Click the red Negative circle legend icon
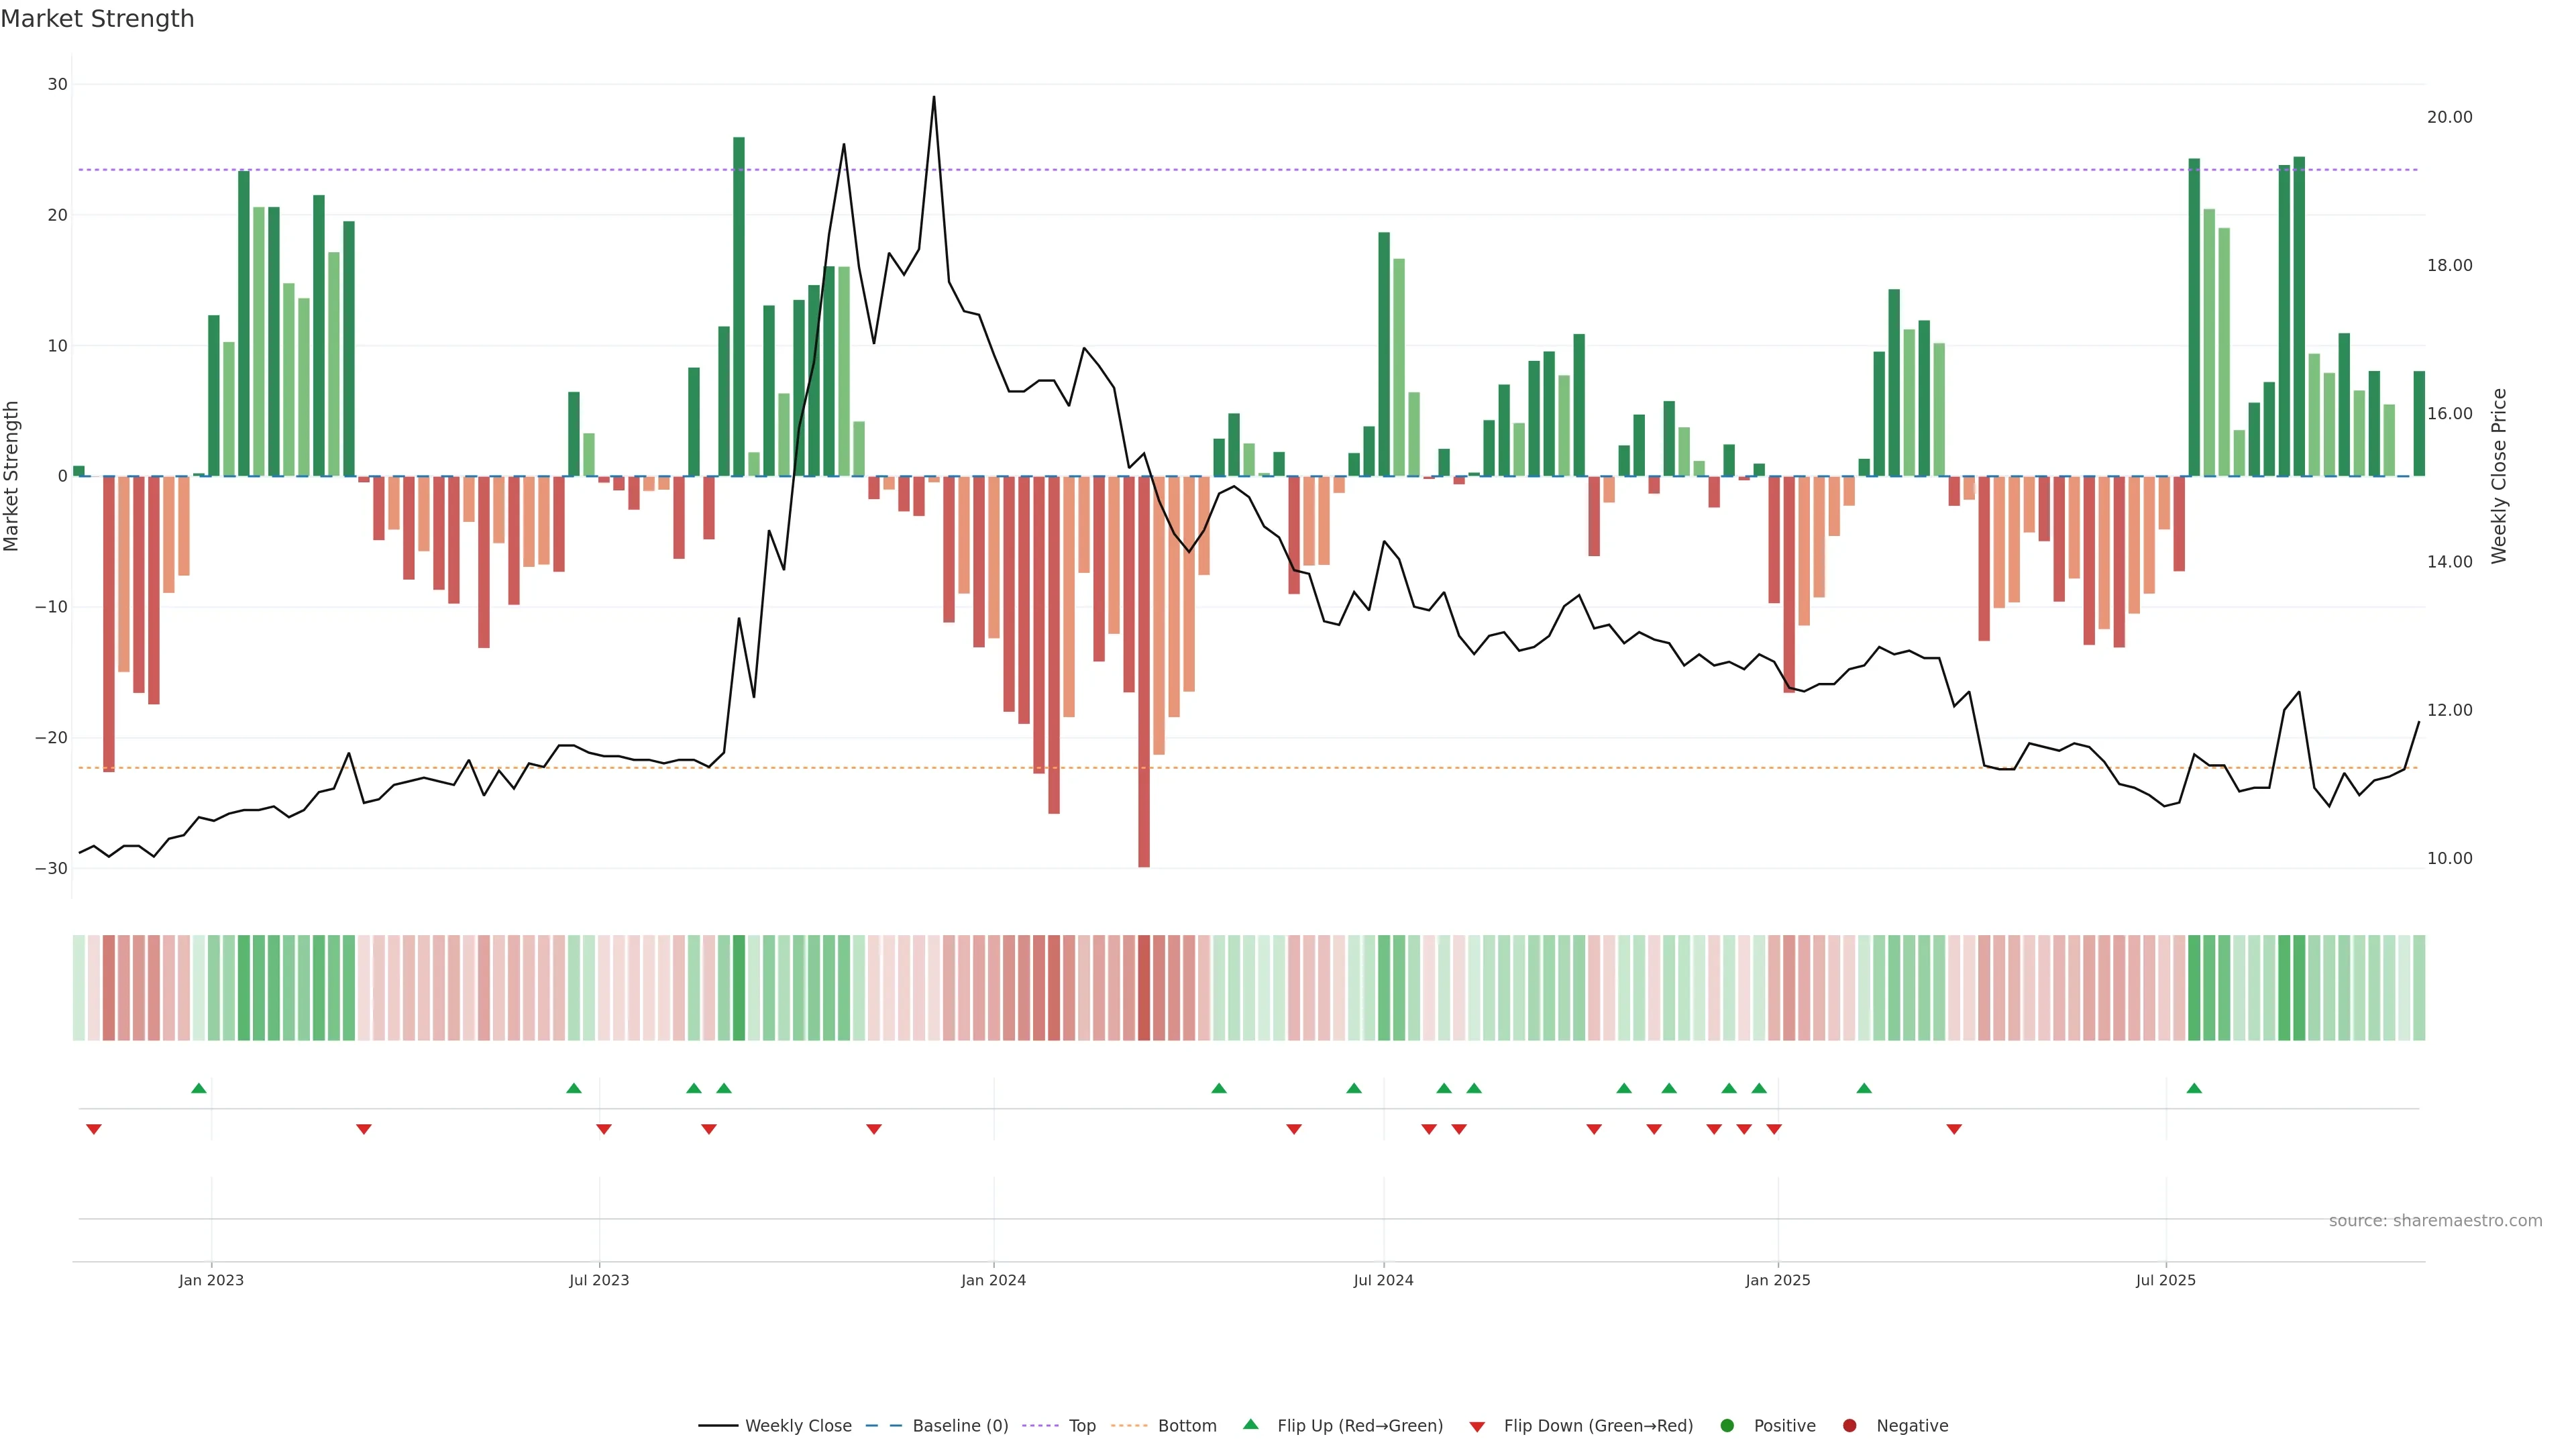 (x=1849, y=1425)
